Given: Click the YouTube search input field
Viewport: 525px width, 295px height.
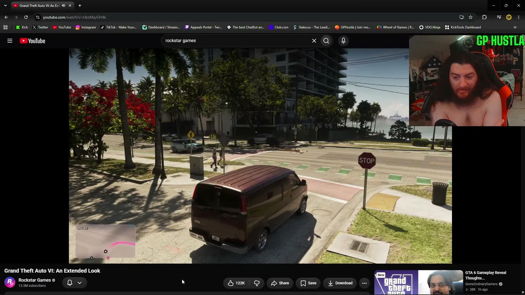Looking at the screenshot, I should click(x=237, y=41).
